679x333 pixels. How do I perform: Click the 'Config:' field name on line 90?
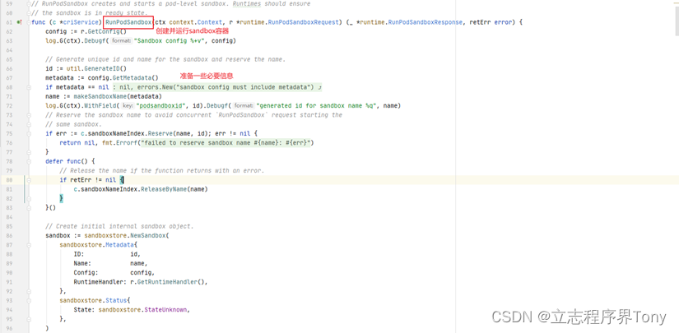click(x=86, y=272)
